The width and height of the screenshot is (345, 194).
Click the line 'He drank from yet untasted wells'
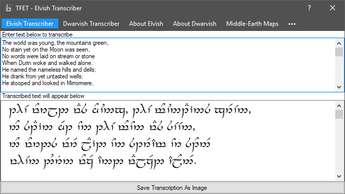(x=43, y=76)
